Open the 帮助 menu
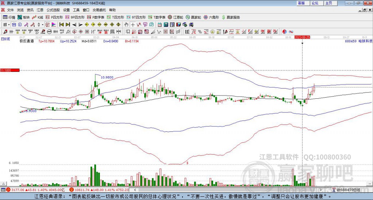Screen dimensions: 373x200 click(112, 10)
